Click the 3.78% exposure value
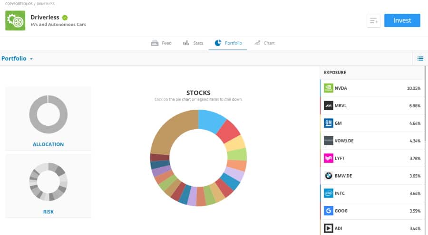 pos(415,159)
